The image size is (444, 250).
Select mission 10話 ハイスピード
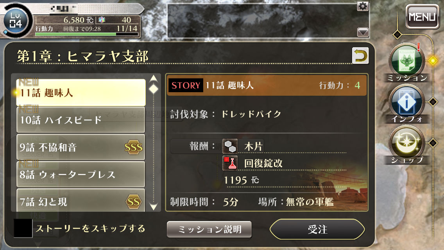click(81, 120)
